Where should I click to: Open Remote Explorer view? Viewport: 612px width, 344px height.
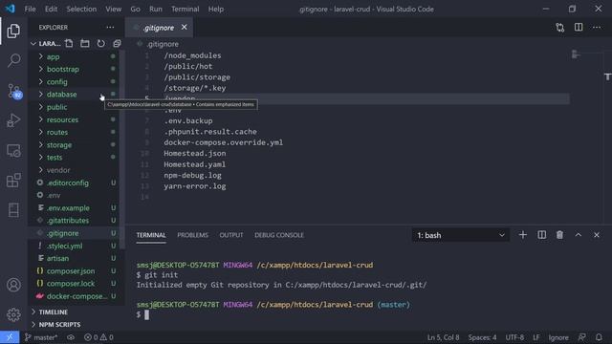(x=13, y=151)
